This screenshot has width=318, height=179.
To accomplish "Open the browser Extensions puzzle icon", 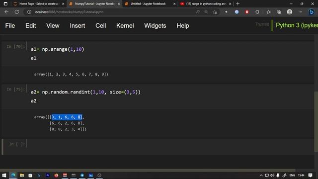I will [x=257, y=12].
